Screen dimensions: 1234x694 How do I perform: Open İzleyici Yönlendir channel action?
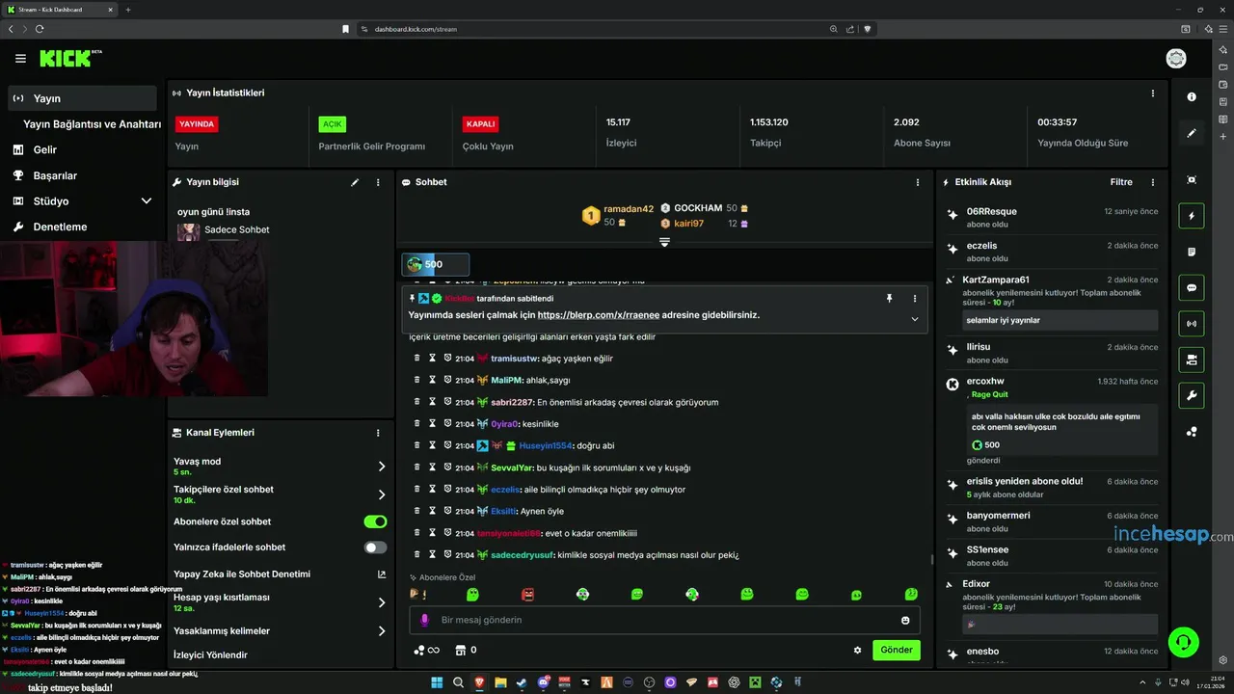(210, 655)
